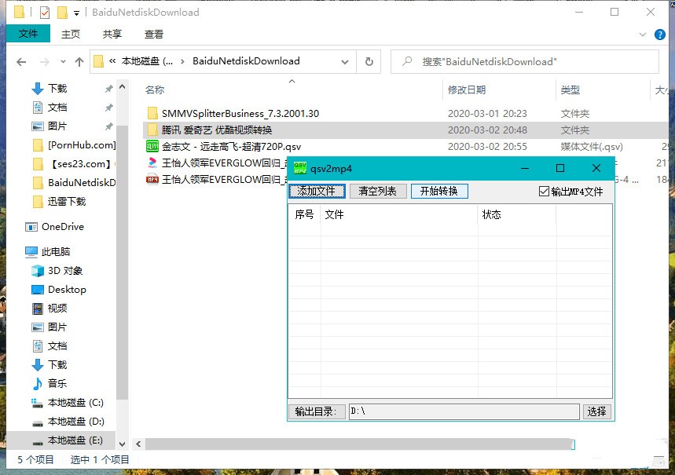
Task: Select SMMVSplitterBusiness_7.3.2001.30 folder
Action: pyautogui.click(x=240, y=114)
